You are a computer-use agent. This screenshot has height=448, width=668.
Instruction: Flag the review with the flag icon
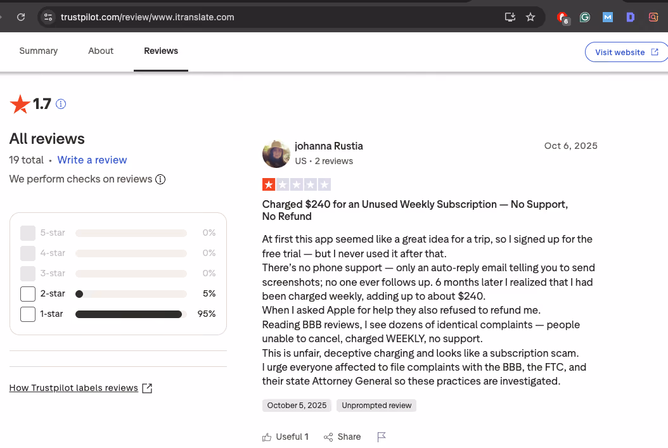click(382, 437)
